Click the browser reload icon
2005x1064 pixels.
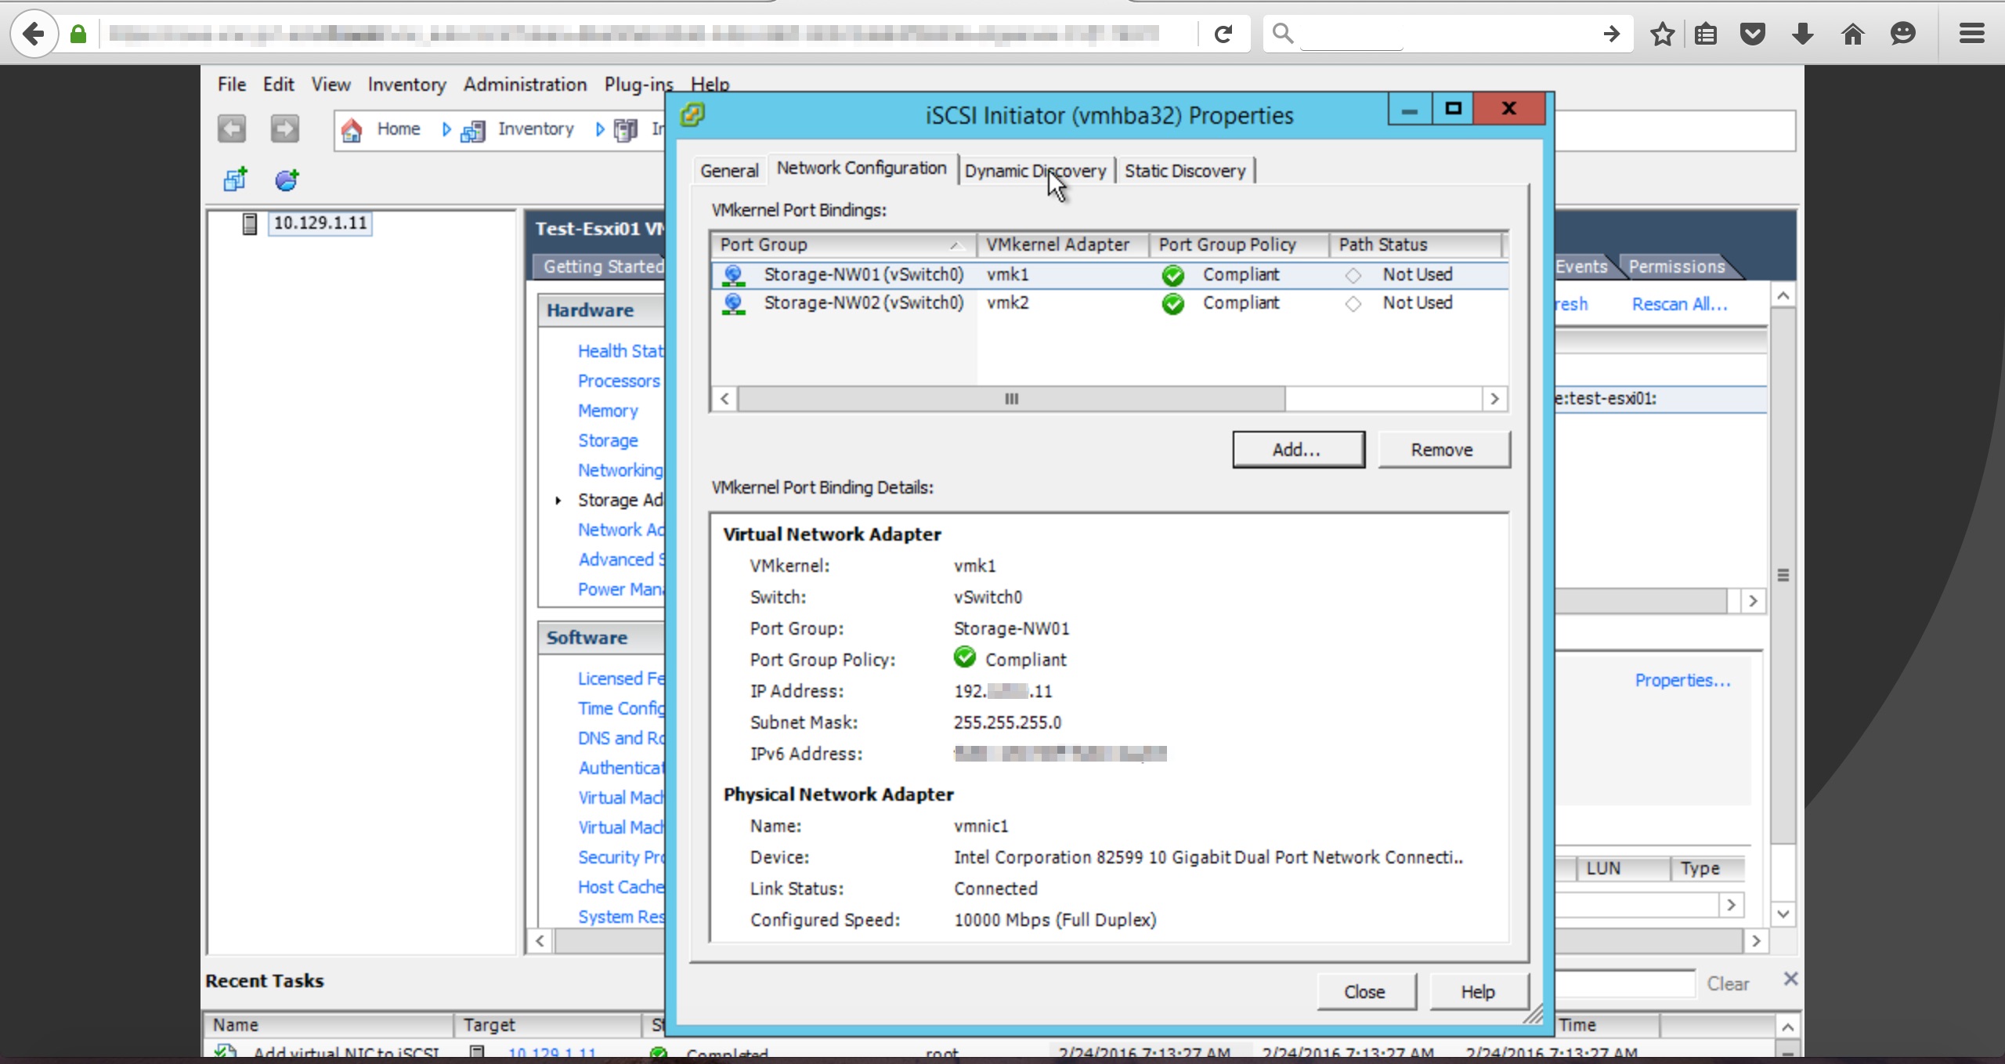[x=1223, y=34]
